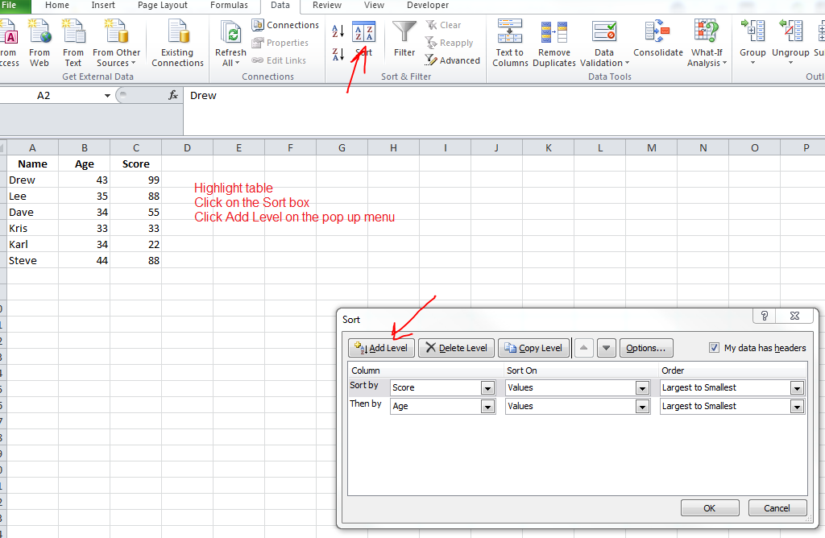Viewport: 825px width, 538px height.
Task: Open the Formulas ribbon tab
Action: point(229,6)
